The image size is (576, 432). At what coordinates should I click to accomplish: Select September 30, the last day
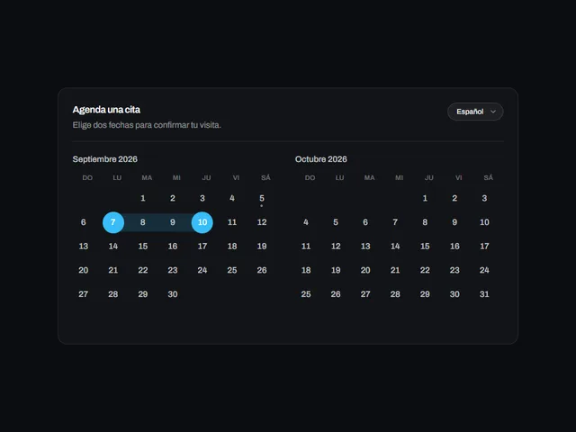pos(173,294)
